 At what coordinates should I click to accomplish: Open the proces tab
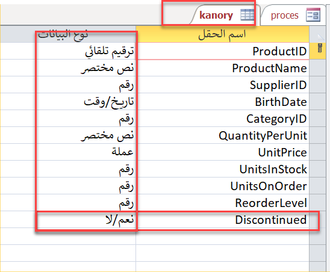pyautogui.click(x=293, y=15)
